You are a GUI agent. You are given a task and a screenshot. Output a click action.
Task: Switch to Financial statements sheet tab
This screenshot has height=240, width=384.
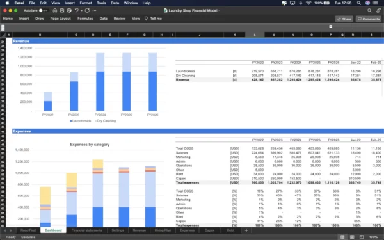coord(86,230)
